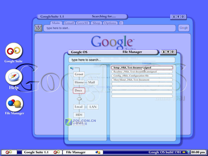208x156 pixels.
Task: Click the network computer icon atop the tree
Action: [72, 68]
